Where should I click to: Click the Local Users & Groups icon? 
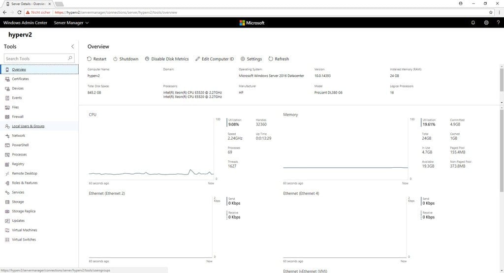[7, 126]
